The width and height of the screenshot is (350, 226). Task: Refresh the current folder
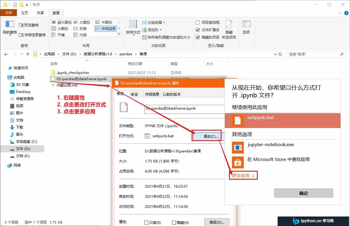pos(280,54)
